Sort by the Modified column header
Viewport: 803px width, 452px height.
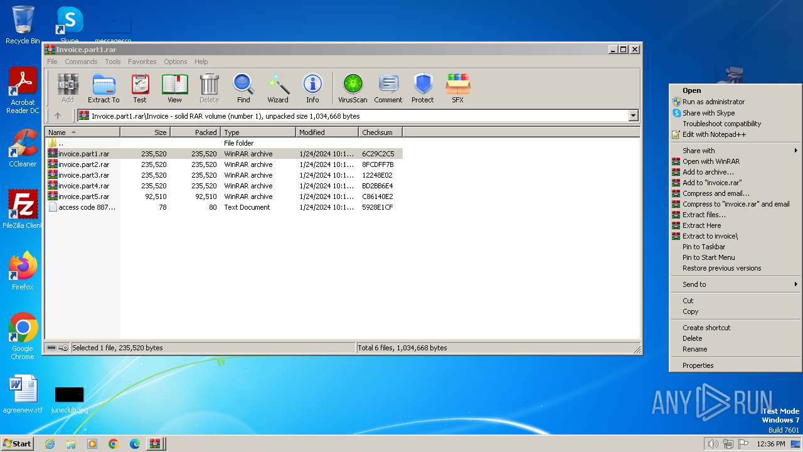pyautogui.click(x=327, y=132)
